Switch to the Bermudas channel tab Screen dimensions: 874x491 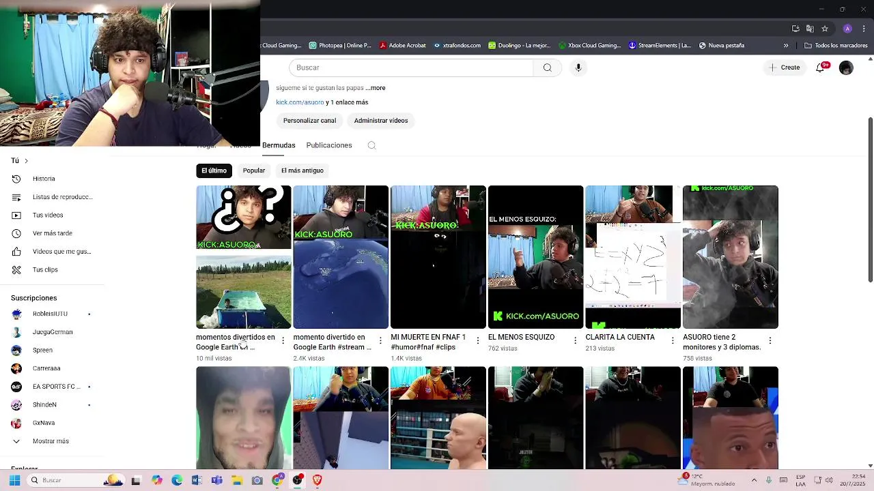279,145
